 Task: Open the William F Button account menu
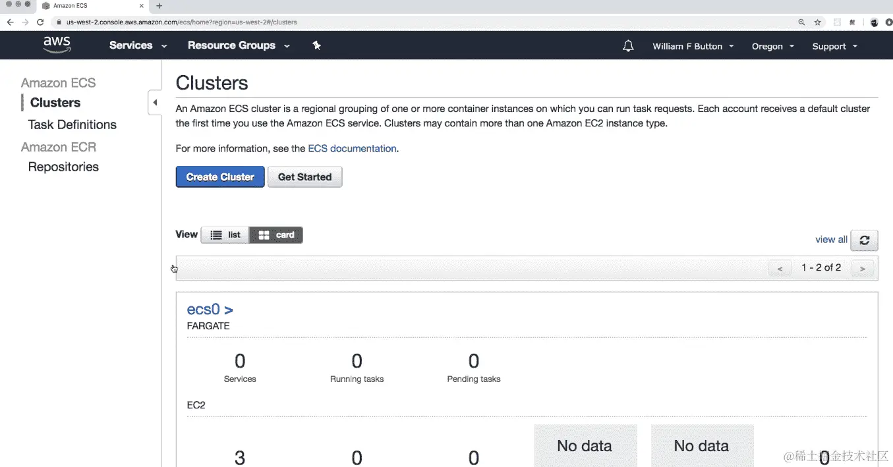693,46
